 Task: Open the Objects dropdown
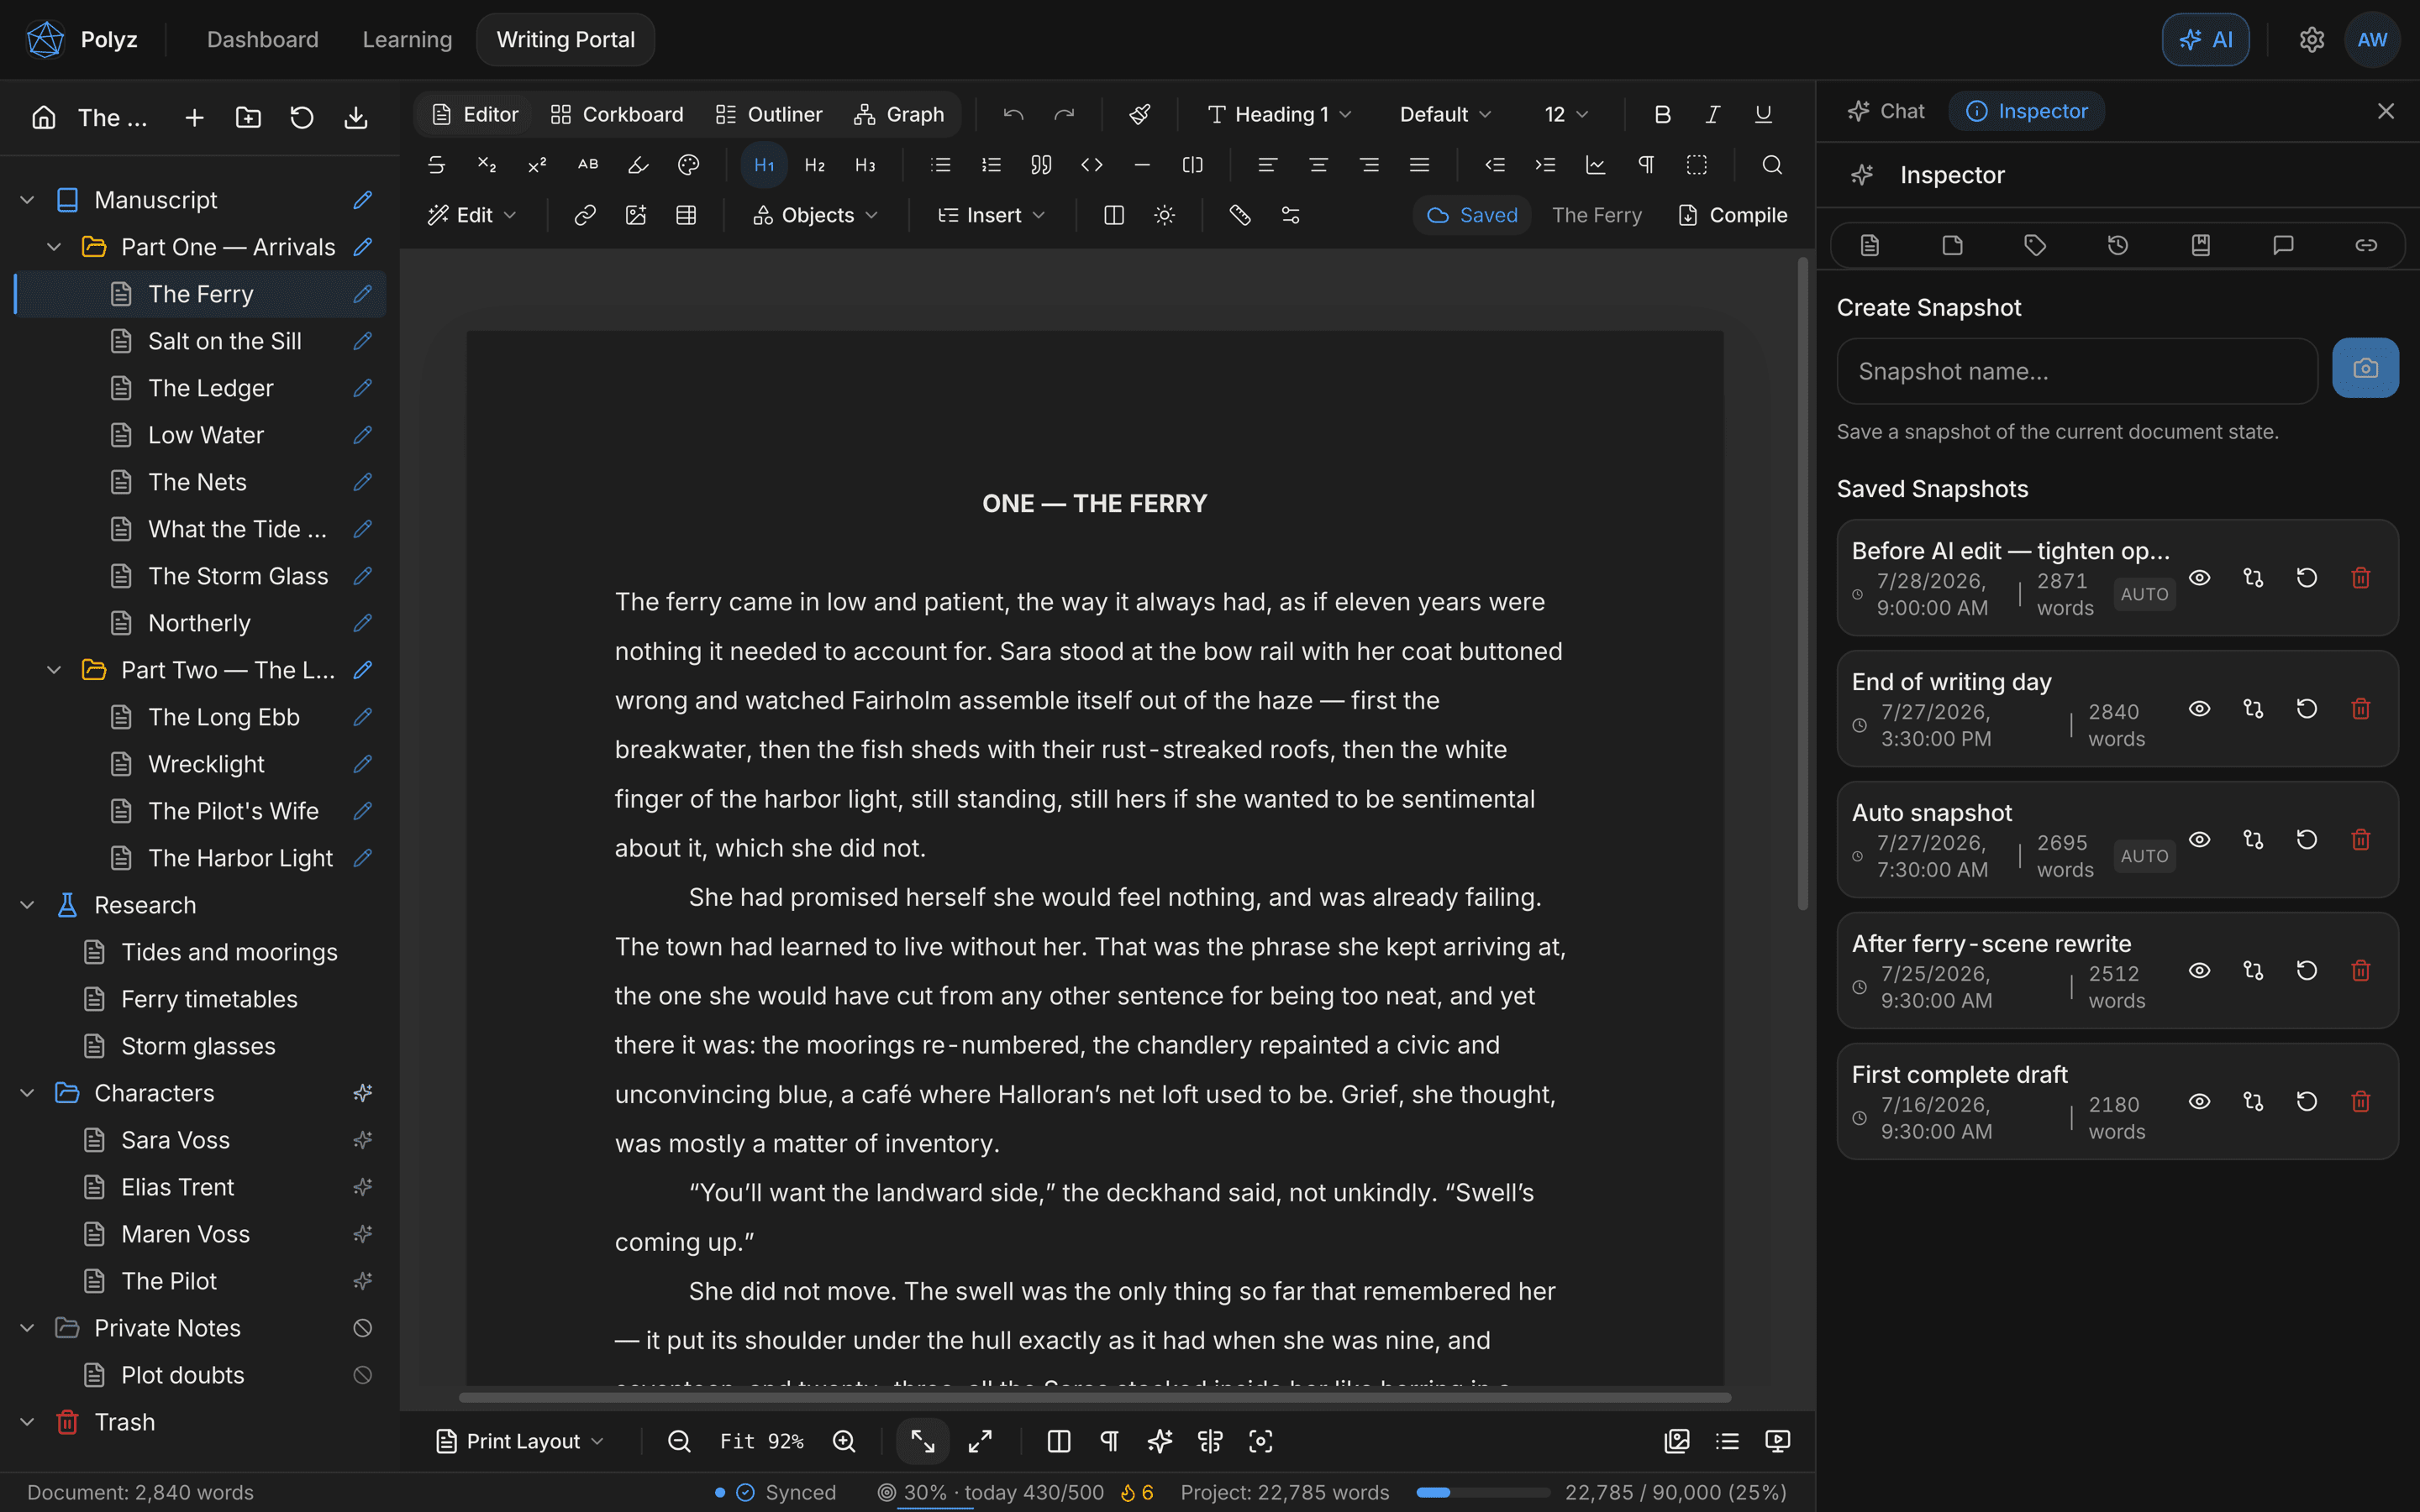point(816,215)
